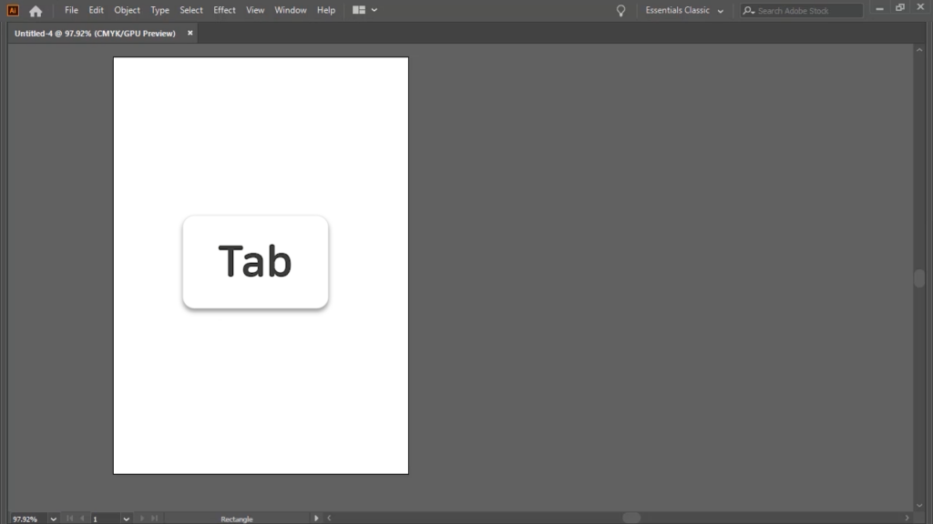Open the zoom level dropdown arrow
This screenshot has width=933, height=524.
tap(53, 519)
